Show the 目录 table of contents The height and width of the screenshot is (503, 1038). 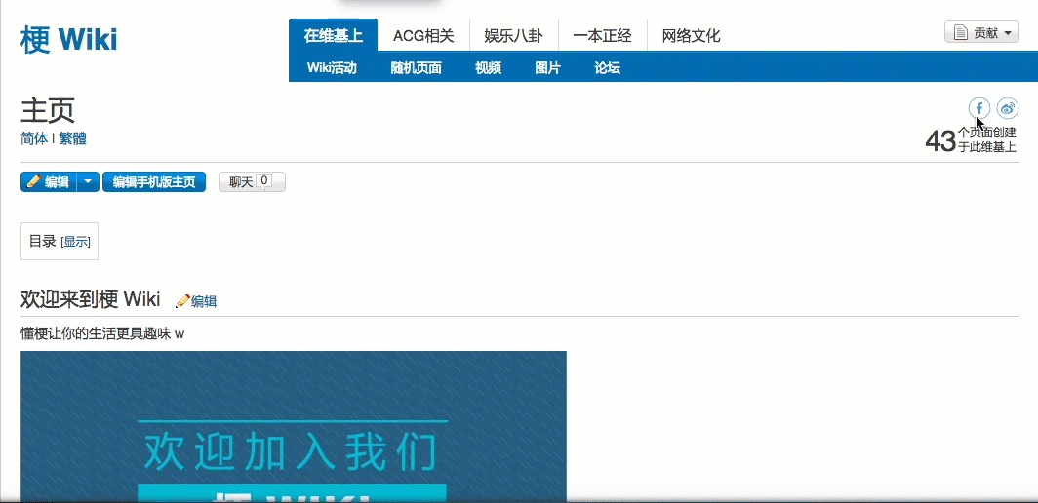coord(75,242)
